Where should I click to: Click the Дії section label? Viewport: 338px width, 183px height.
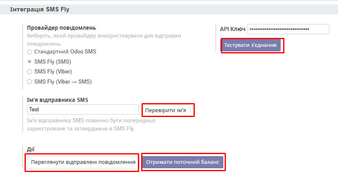click(31, 150)
